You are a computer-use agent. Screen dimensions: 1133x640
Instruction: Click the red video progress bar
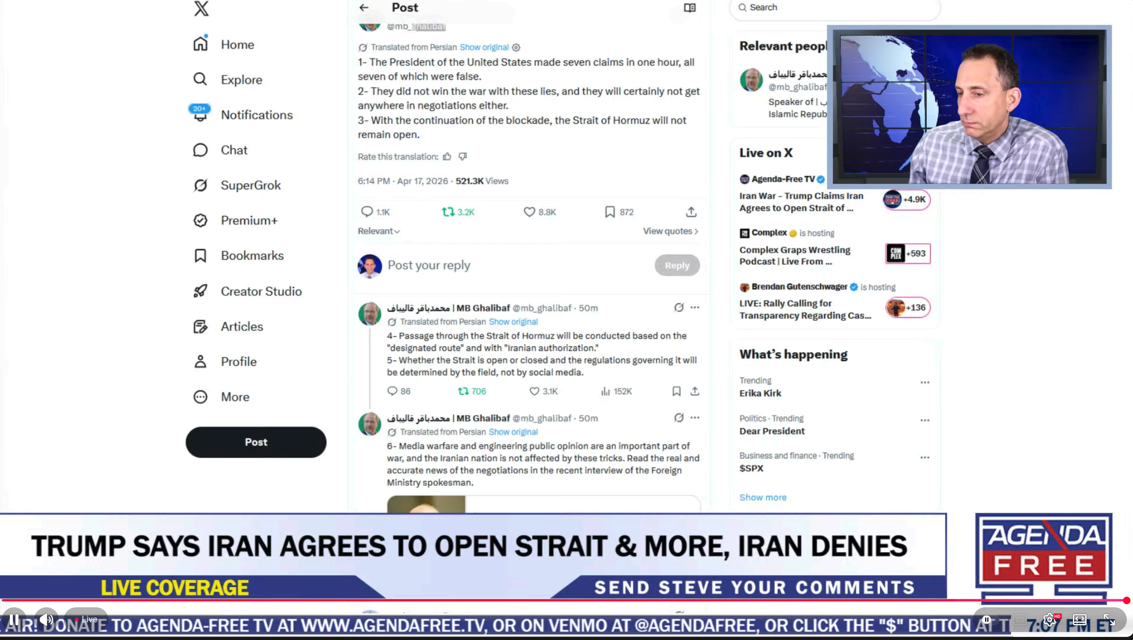562,600
